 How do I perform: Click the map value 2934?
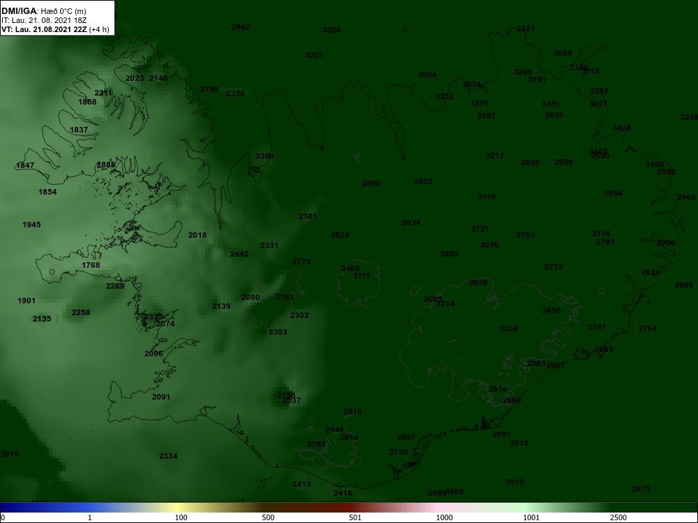(411, 223)
